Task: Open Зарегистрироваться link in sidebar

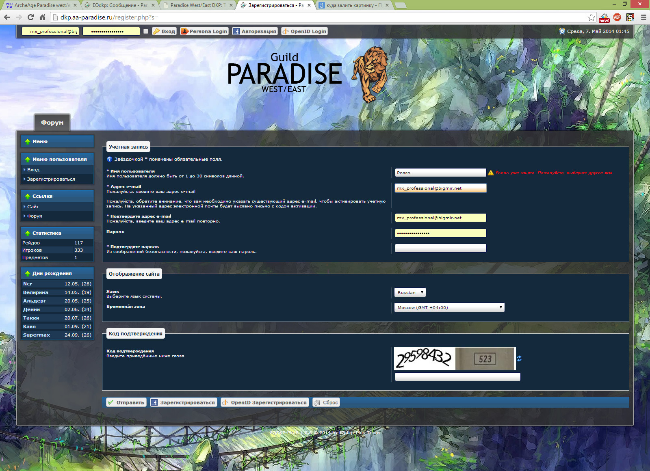Action: [x=51, y=179]
